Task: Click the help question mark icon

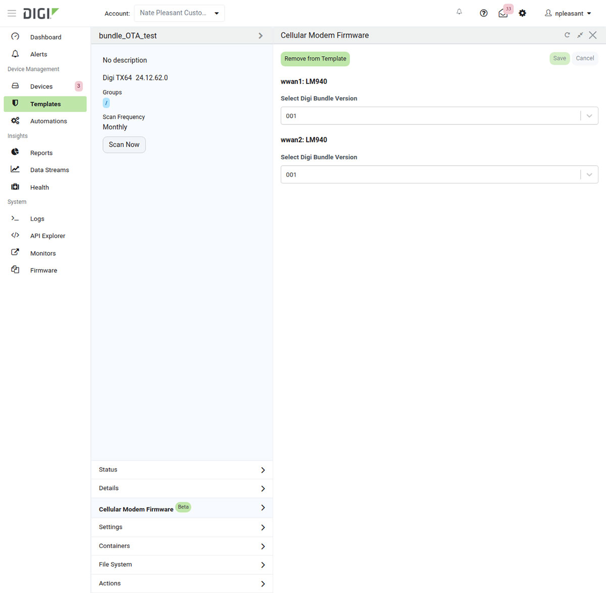Action: coord(483,13)
